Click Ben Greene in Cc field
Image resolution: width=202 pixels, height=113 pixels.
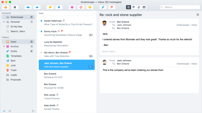pos(123,28)
